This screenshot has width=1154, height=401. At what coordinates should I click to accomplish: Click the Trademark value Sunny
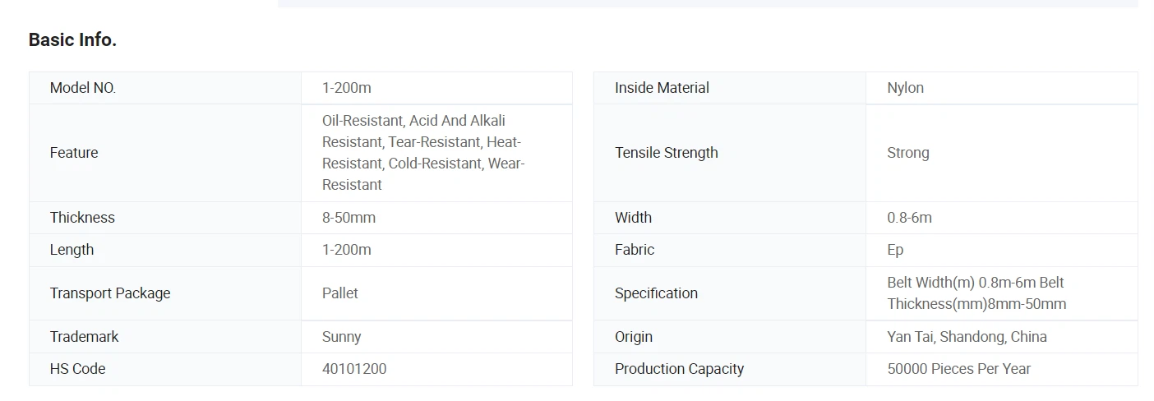pyautogui.click(x=342, y=337)
